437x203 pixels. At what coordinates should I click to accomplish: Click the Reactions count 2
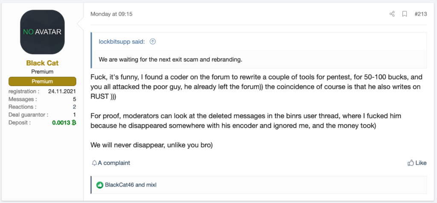coord(74,107)
